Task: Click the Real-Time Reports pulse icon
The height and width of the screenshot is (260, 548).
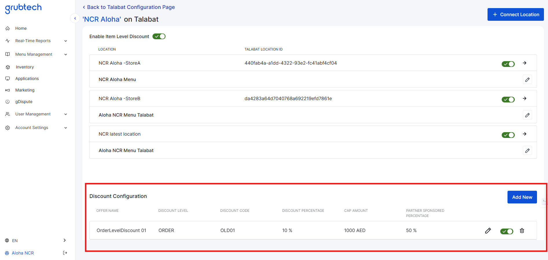Action: 8,41
